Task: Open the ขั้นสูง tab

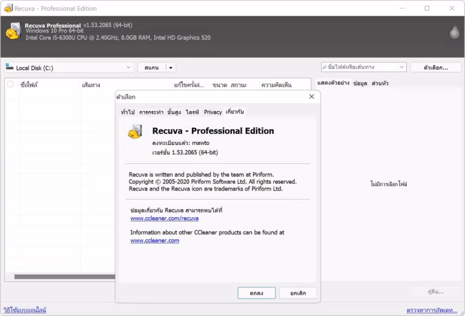Action: coord(174,112)
